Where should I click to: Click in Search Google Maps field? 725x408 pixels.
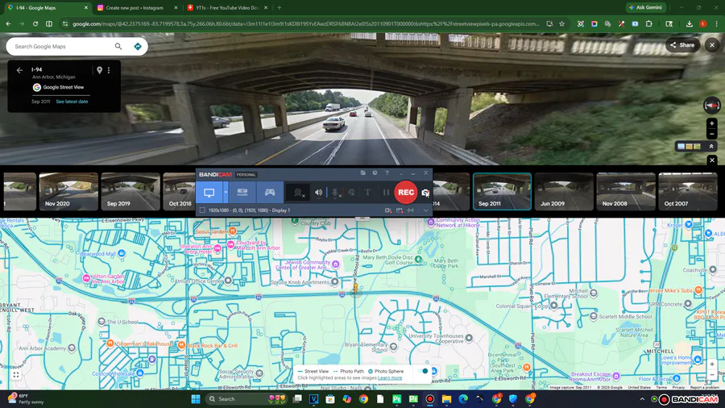click(62, 46)
